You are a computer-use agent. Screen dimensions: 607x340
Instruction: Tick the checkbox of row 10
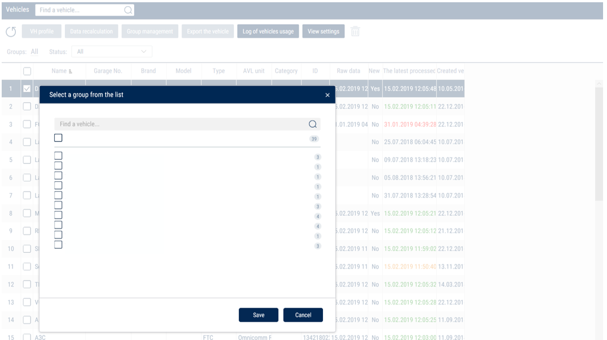pos(26,249)
